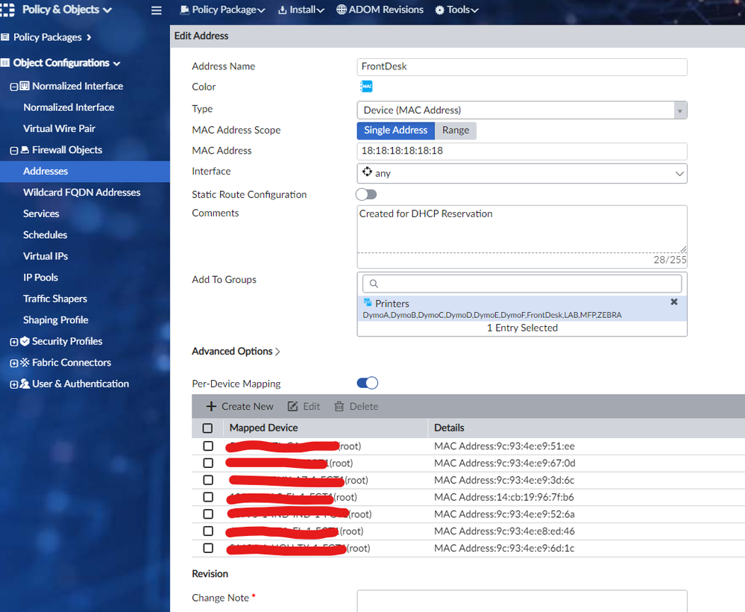Toggle the Static Route Configuration switch
This screenshot has width=745, height=612.
pos(366,195)
